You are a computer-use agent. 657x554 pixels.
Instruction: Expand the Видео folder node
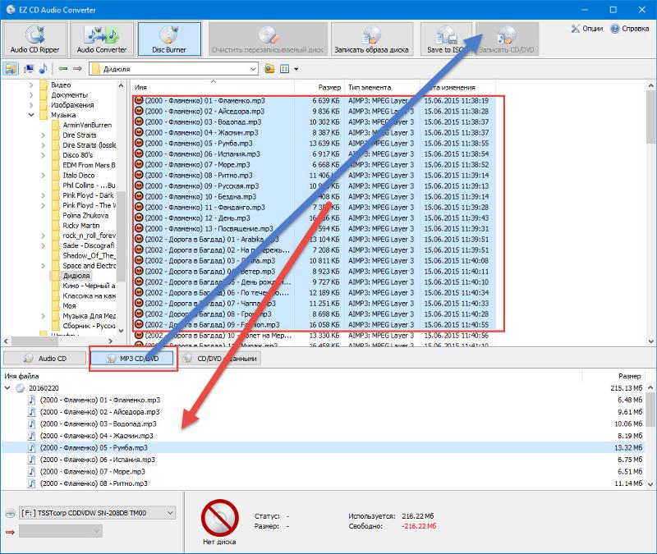pos(31,85)
